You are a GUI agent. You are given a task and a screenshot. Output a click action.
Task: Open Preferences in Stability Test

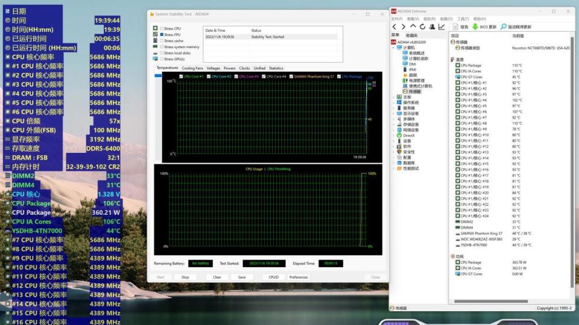pos(299,277)
